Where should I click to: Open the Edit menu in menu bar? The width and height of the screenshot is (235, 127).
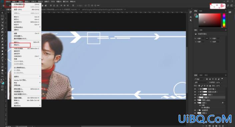(14, 1)
